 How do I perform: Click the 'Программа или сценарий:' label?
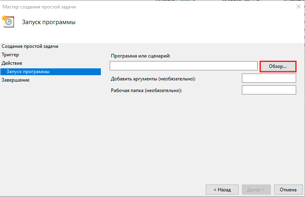tap(141, 56)
